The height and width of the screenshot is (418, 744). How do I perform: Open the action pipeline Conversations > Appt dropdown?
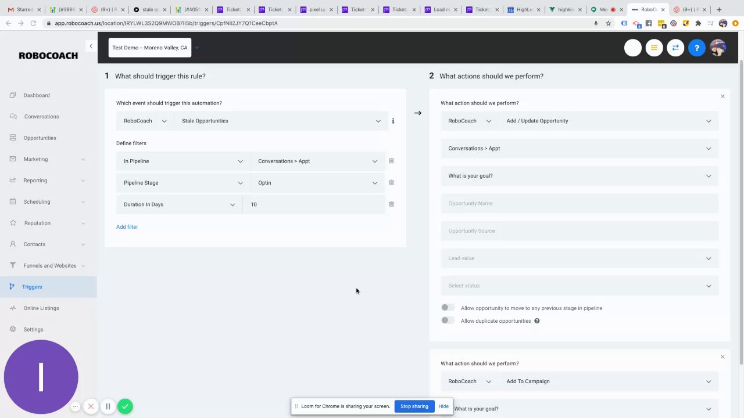(x=580, y=149)
